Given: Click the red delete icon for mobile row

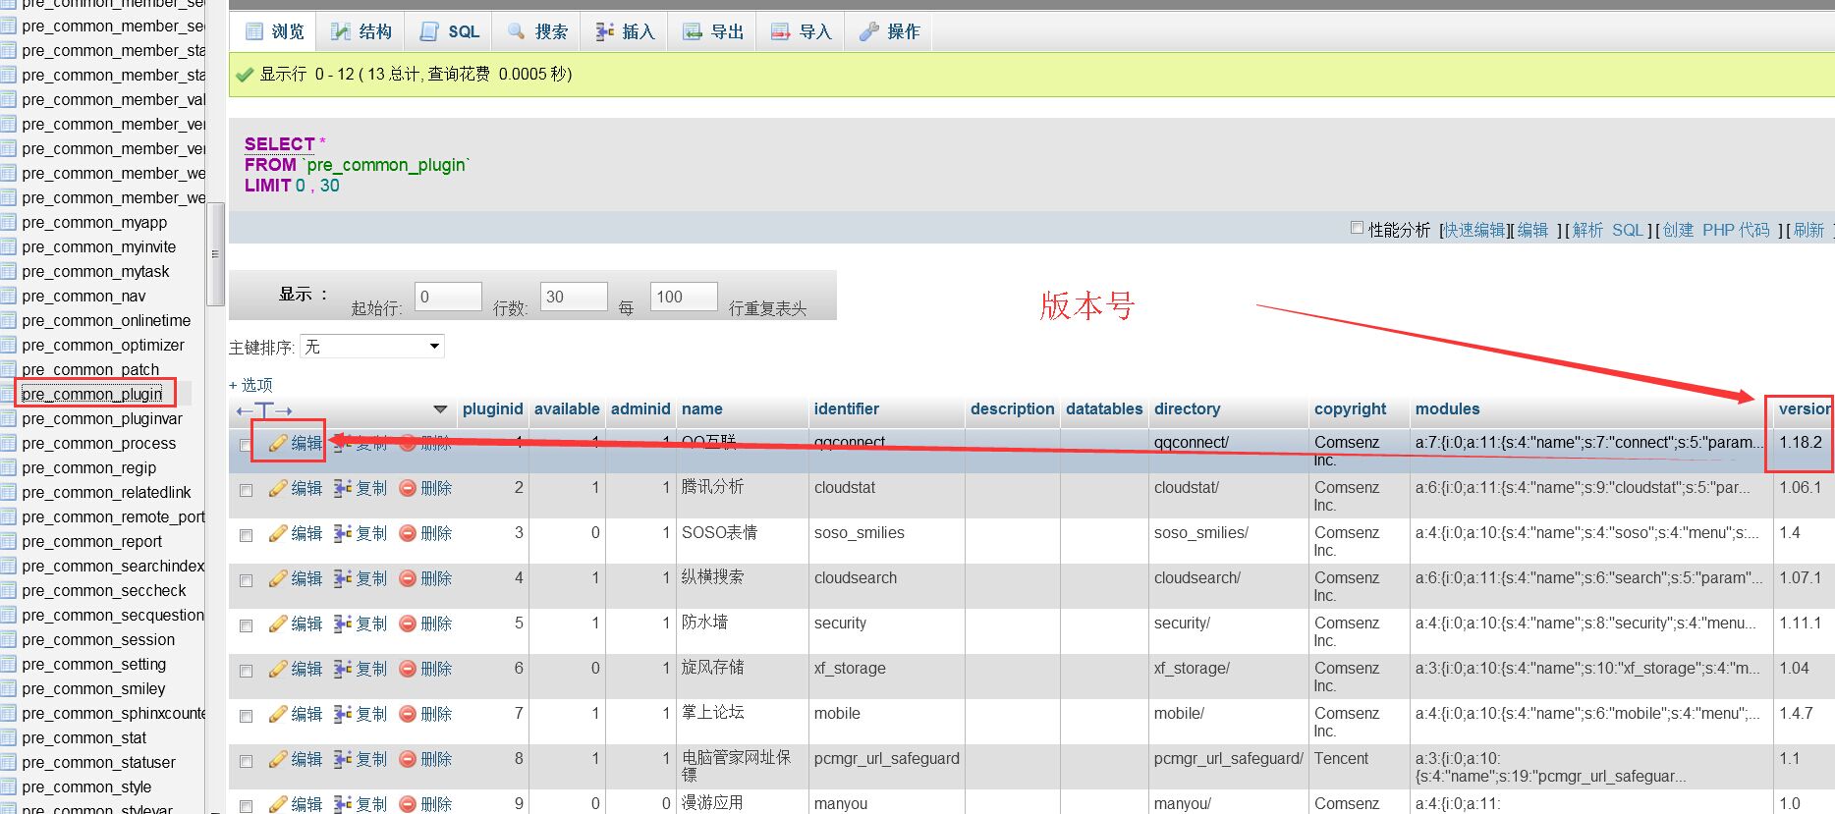Looking at the screenshot, I should tap(408, 714).
